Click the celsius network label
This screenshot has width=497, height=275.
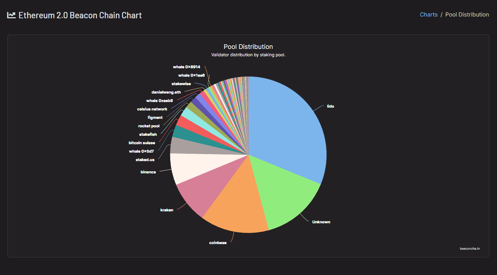[x=152, y=109]
